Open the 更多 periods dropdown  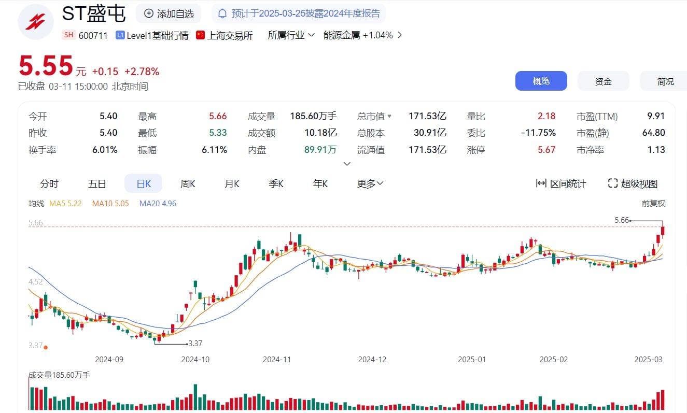pos(370,183)
